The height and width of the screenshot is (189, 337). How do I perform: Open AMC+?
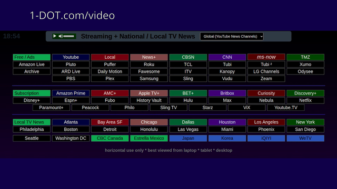(x=110, y=93)
